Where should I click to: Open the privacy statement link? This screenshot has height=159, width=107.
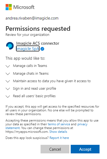click(82, 124)
